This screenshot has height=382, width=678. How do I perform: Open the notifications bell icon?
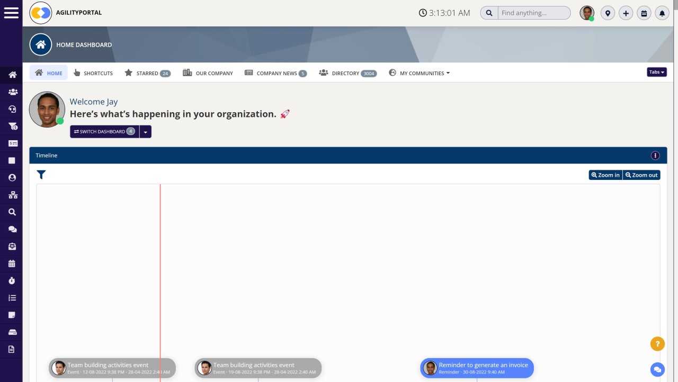click(662, 13)
